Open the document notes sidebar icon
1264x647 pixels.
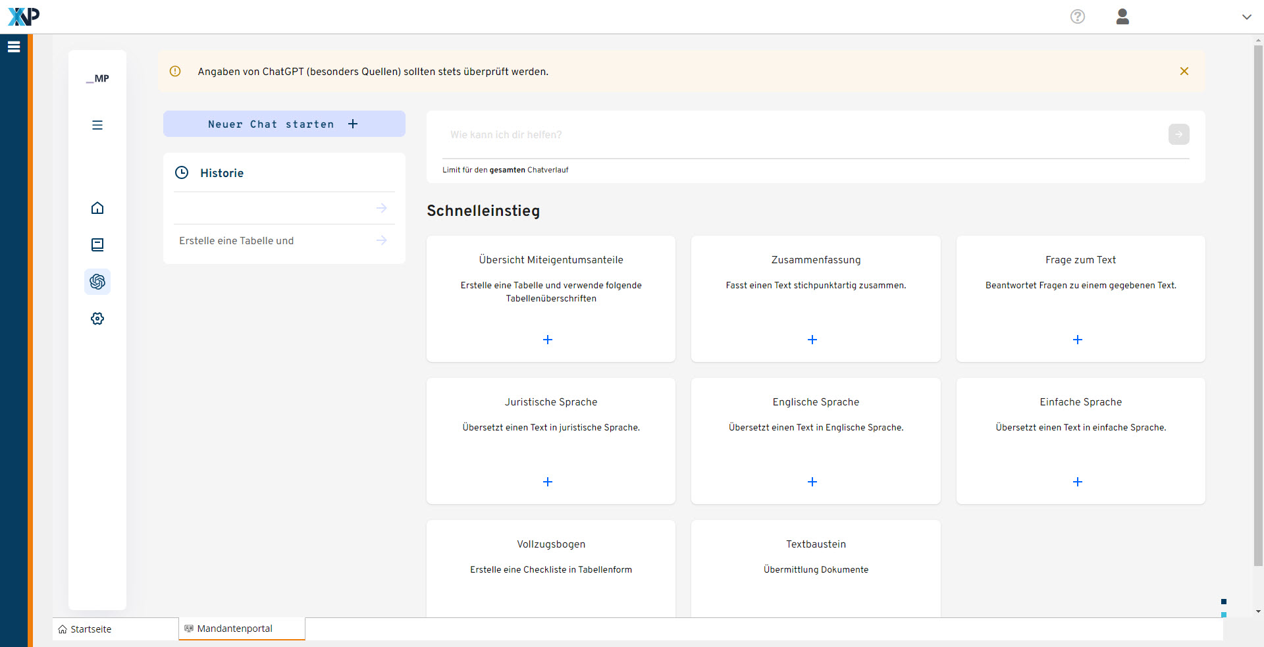97,245
